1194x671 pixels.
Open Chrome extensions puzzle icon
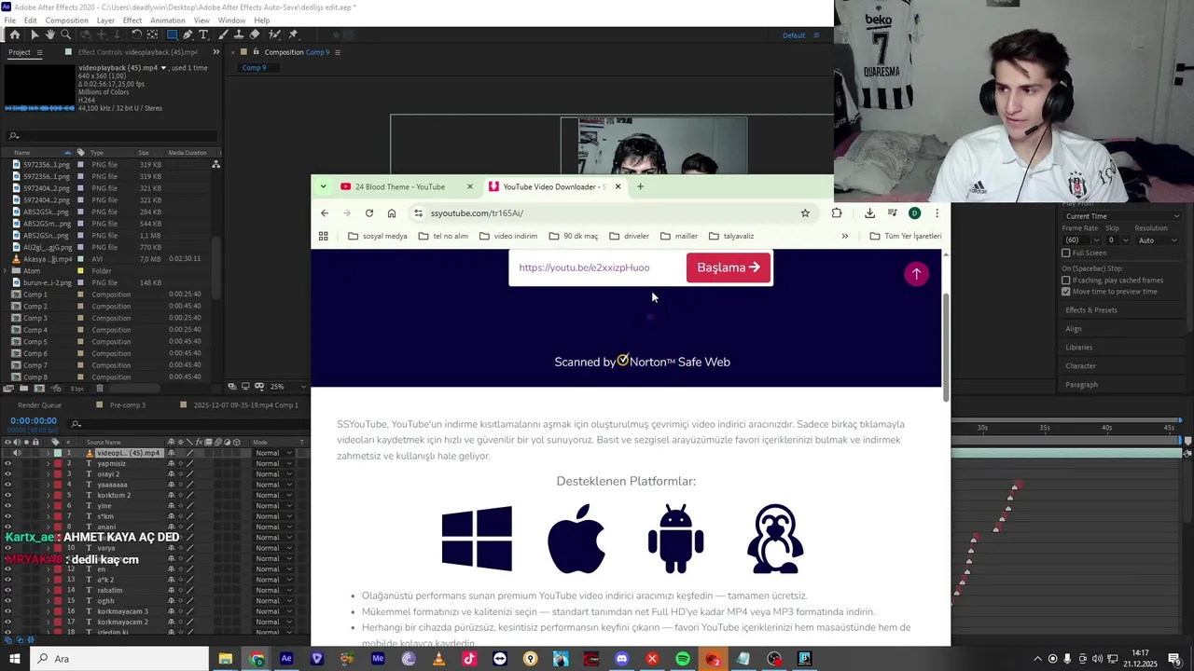pyautogui.click(x=837, y=213)
